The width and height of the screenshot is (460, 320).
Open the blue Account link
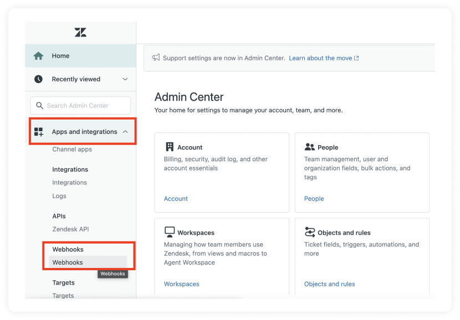(176, 199)
